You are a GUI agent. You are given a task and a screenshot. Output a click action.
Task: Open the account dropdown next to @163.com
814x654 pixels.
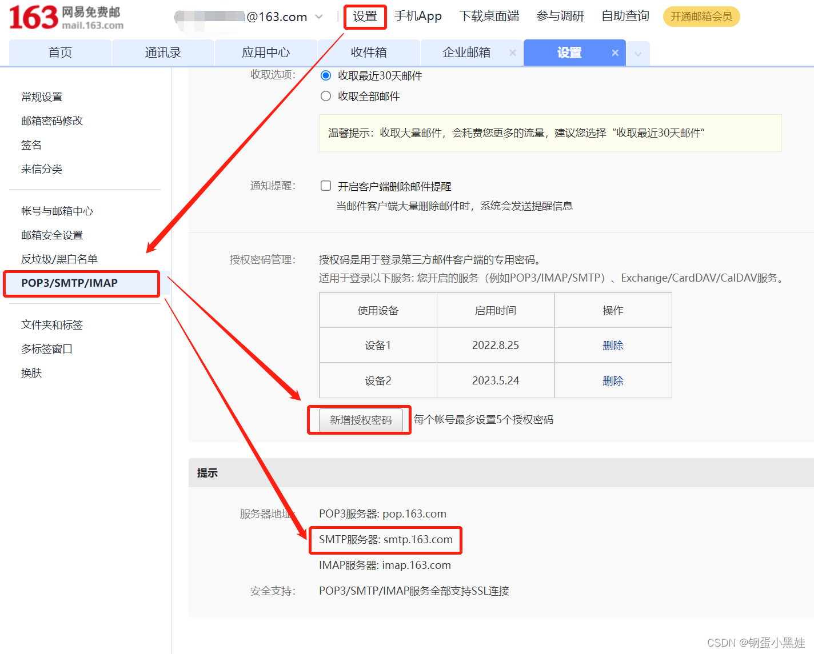click(319, 17)
